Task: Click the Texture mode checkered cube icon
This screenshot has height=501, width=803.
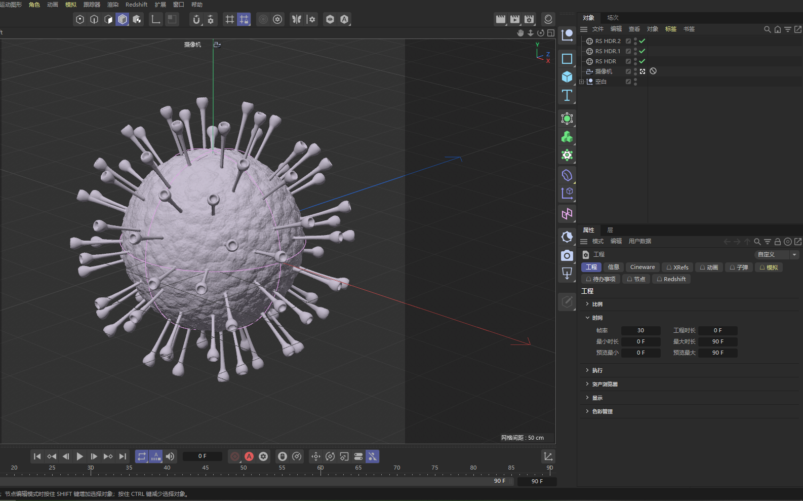Action: click(137, 19)
